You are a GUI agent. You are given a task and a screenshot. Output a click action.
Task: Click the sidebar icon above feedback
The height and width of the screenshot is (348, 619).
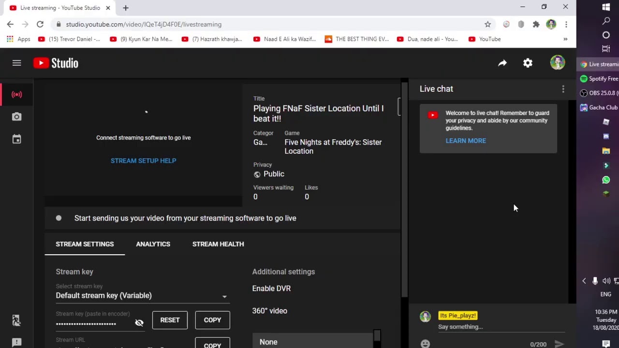pyautogui.click(x=16, y=320)
